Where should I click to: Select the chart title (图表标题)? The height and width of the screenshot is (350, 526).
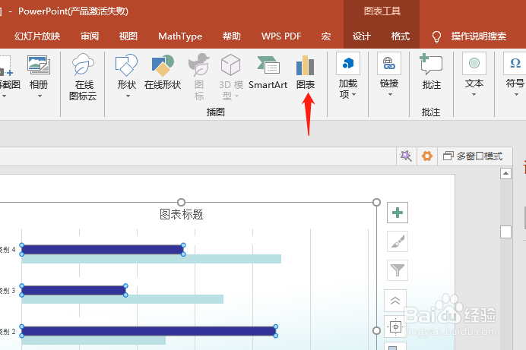click(181, 214)
